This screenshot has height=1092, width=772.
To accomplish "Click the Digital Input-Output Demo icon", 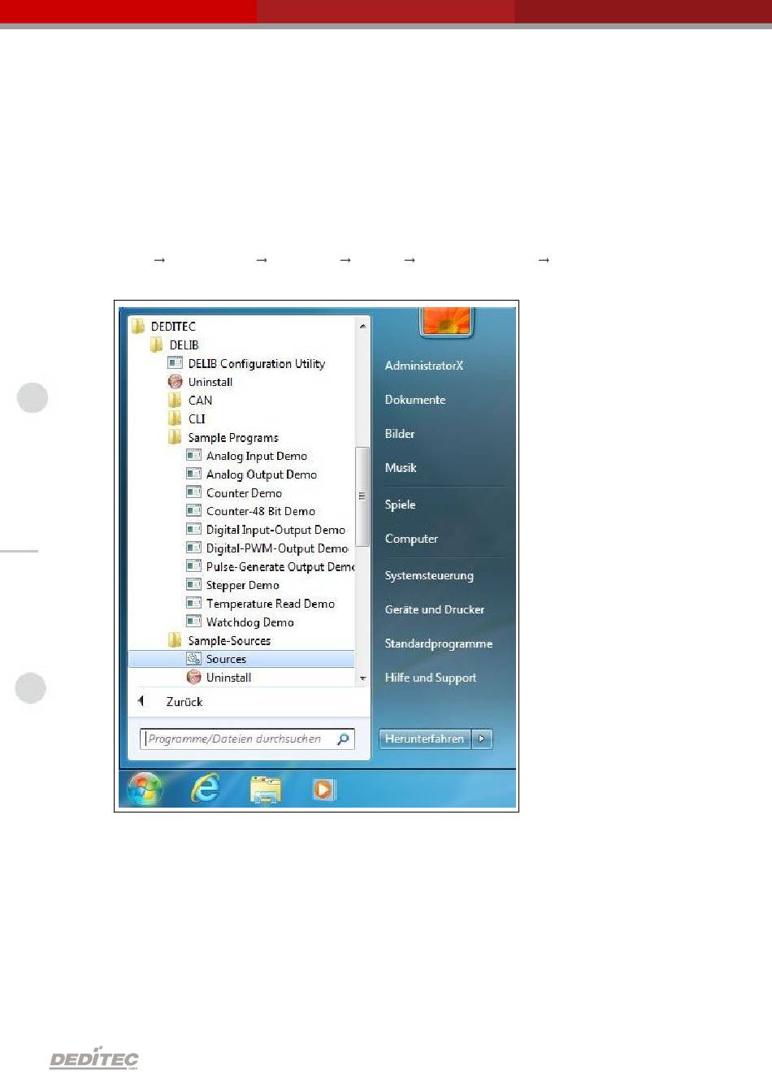I will [x=193, y=530].
